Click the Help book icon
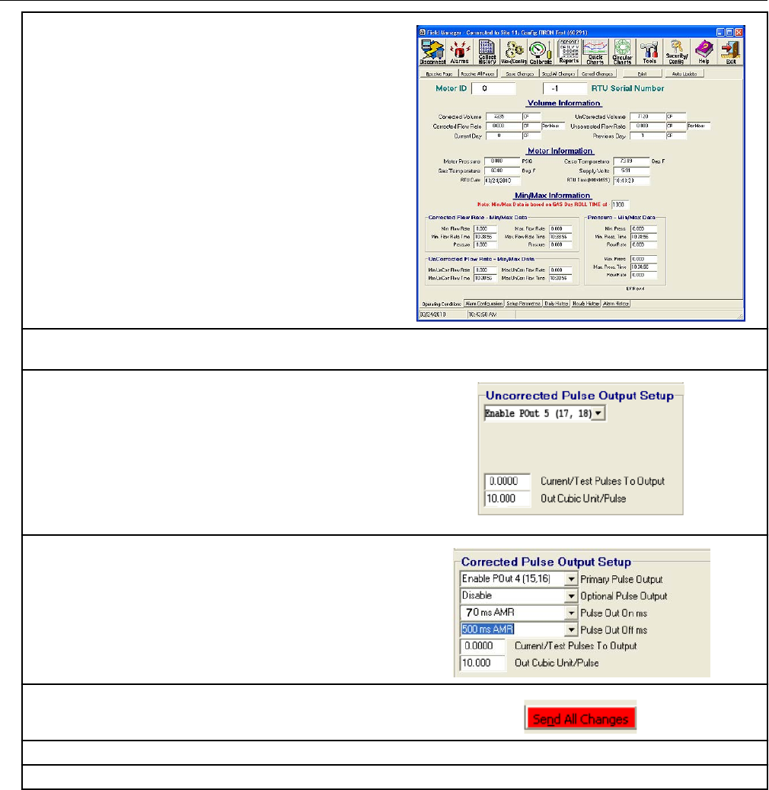 (x=704, y=52)
